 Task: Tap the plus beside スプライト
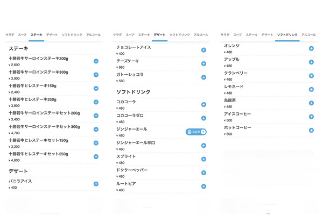coord(203,159)
